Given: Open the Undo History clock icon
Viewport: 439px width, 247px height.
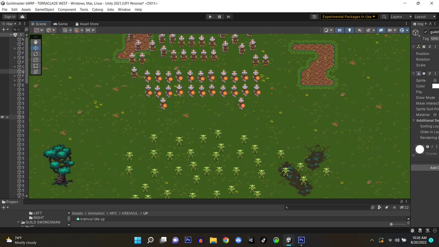Looking at the screenshot, I should (x=314, y=16).
